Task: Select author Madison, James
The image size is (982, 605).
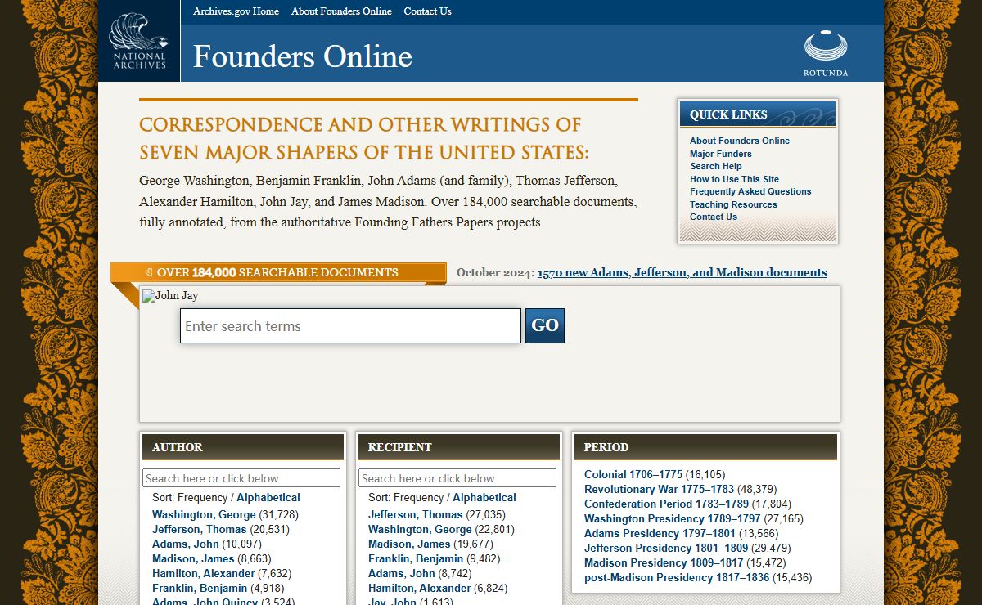Action: point(193,558)
